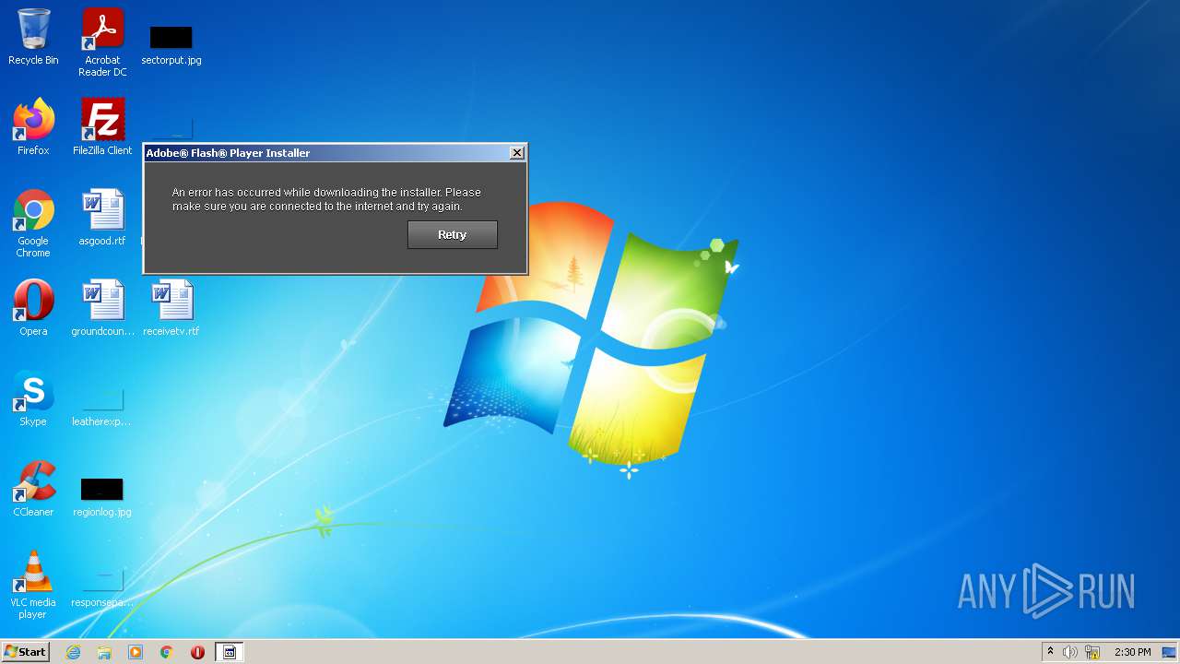Image resolution: width=1180 pixels, height=664 pixels.
Task: Select the Opera desktop shortcut
Action: pyautogui.click(x=33, y=308)
